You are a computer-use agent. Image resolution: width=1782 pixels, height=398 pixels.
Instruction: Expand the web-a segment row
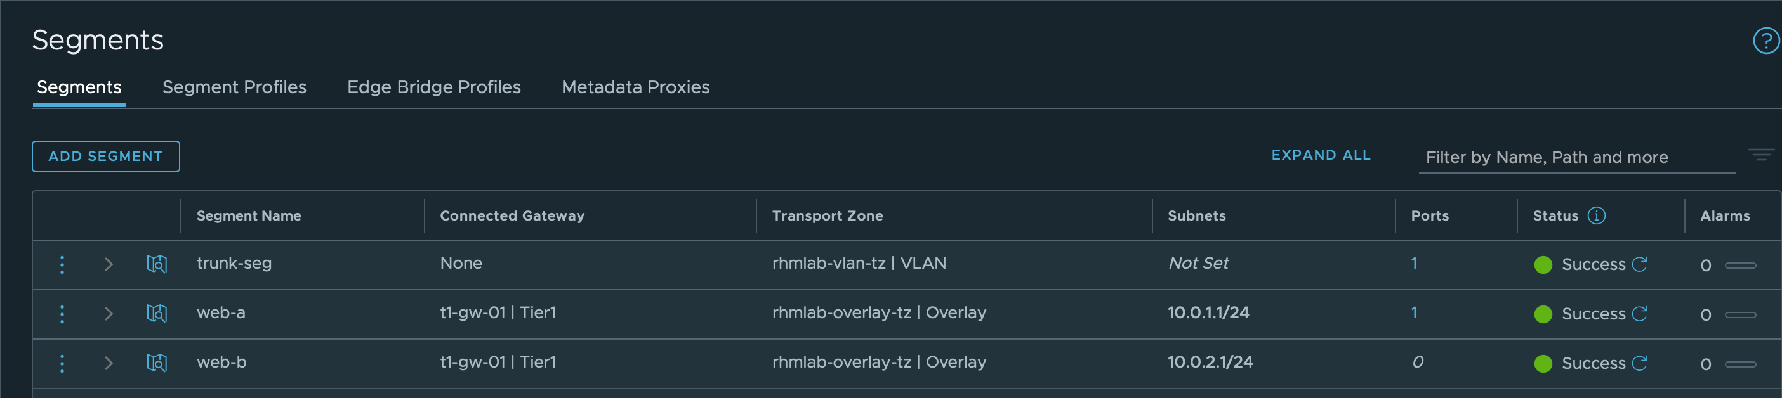click(x=109, y=314)
